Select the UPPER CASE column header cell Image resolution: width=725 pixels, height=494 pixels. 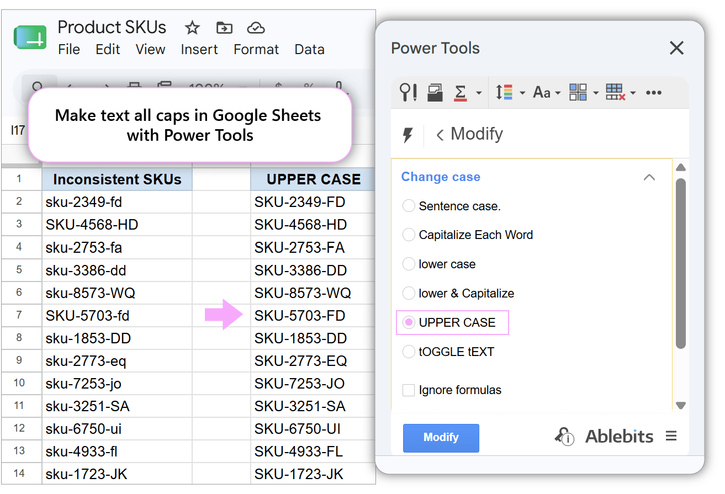(313, 179)
